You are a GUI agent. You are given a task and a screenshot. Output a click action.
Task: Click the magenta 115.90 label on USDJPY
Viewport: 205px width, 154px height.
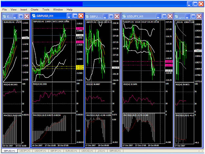point(169,61)
